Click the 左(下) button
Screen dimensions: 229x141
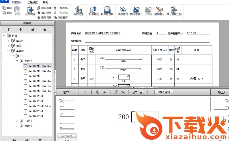66,92
